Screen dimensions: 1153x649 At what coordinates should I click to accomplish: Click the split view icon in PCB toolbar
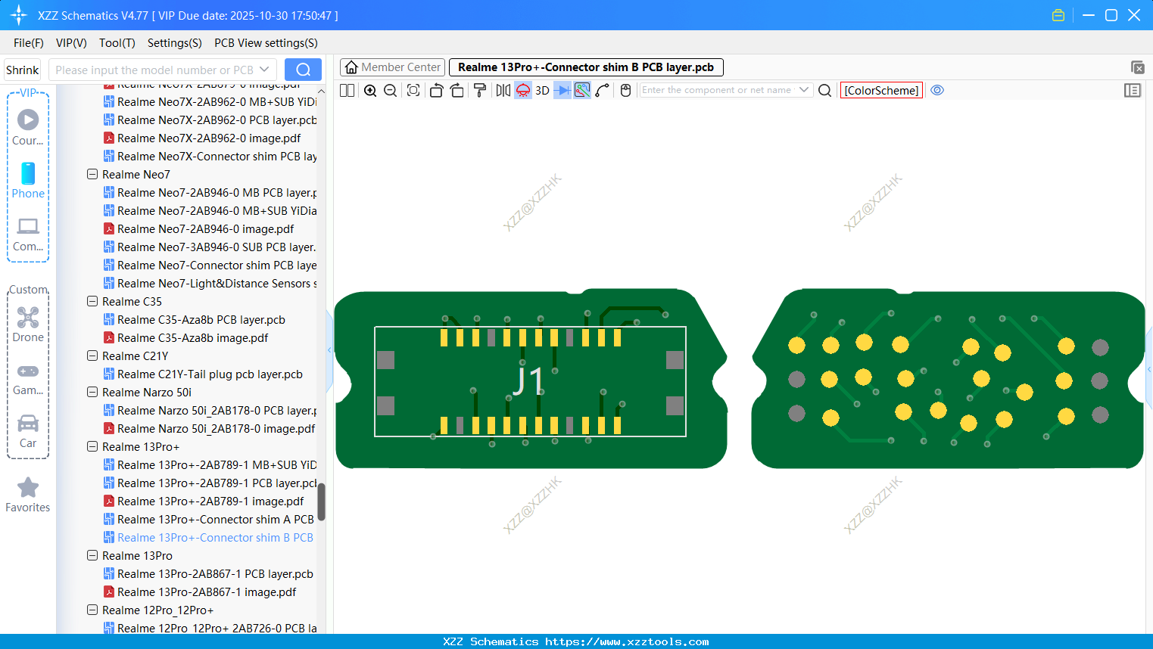(x=347, y=90)
